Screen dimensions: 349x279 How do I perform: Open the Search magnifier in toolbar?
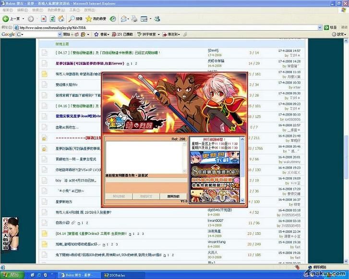click(72, 19)
